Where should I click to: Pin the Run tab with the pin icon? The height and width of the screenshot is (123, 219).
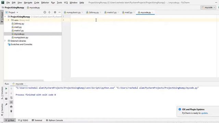(6, 104)
